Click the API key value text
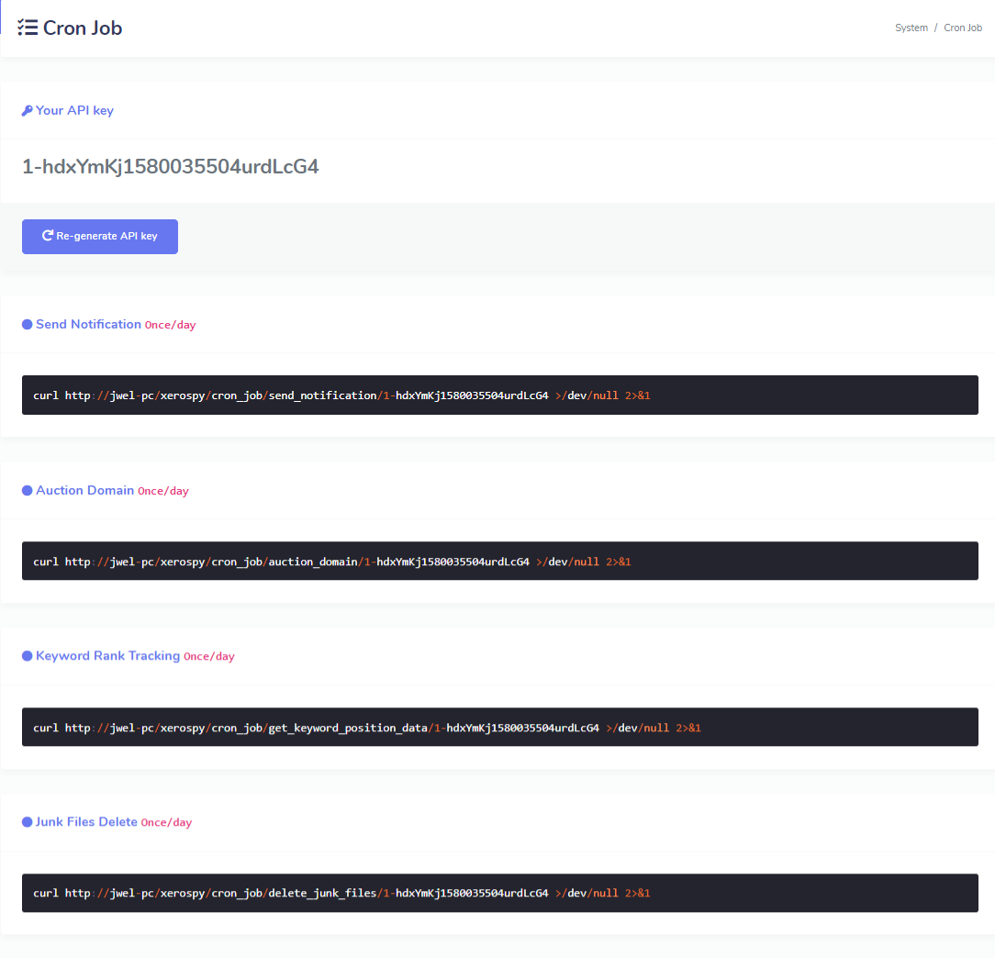The height and width of the screenshot is (958, 995). (170, 167)
